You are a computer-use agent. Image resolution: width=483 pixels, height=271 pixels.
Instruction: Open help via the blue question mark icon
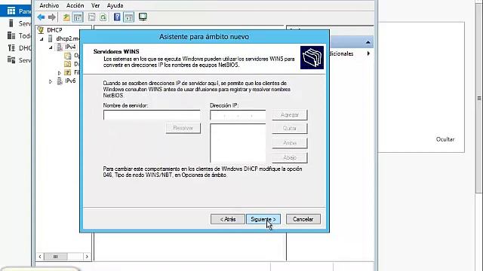pos(117,17)
